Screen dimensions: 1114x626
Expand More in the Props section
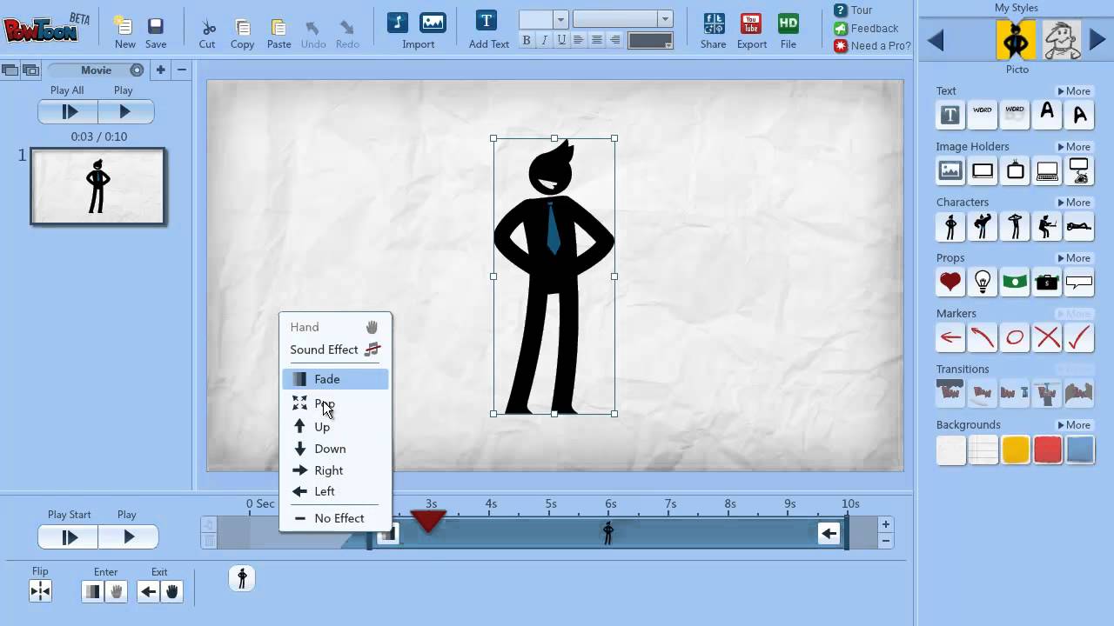coord(1074,258)
